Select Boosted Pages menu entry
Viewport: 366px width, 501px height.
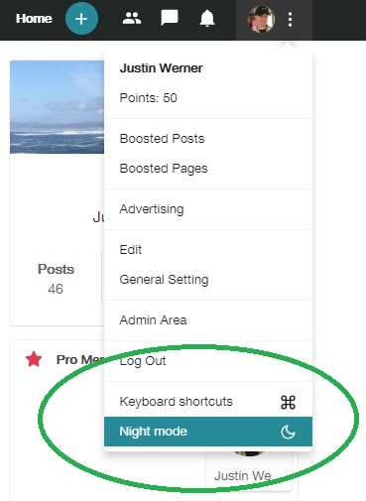pyautogui.click(x=164, y=169)
